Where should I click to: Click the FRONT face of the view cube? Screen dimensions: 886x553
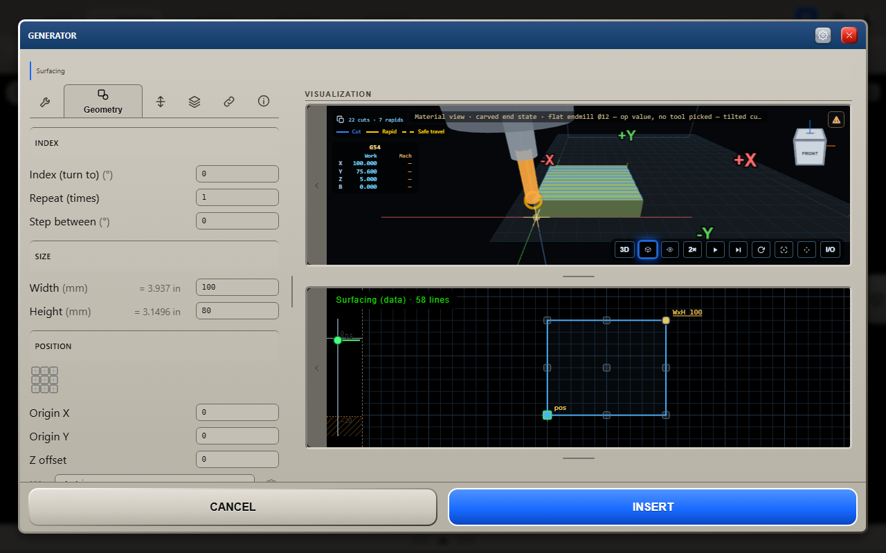[x=809, y=153]
